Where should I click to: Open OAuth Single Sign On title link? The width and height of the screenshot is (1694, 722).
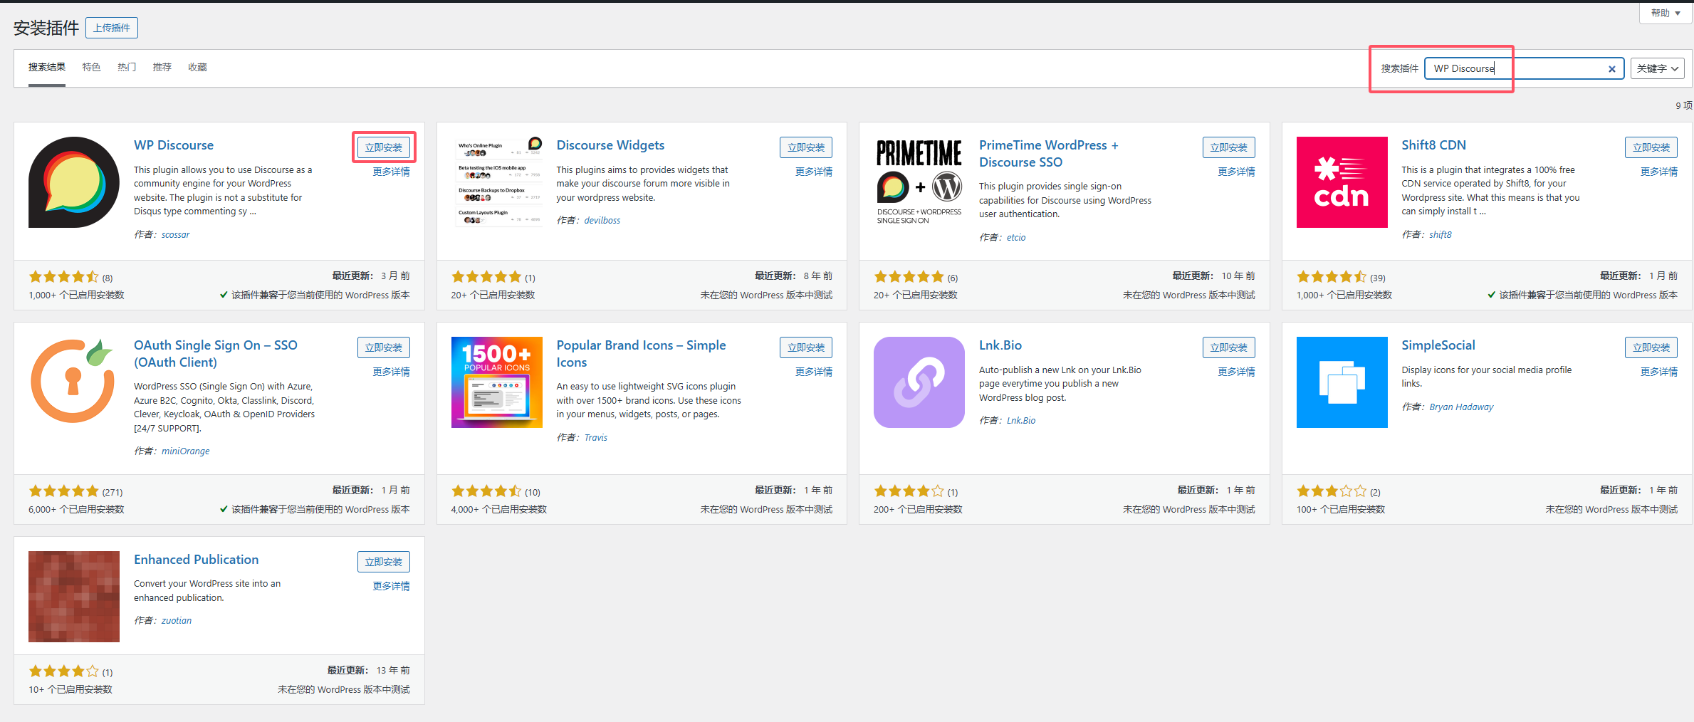point(216,354)
